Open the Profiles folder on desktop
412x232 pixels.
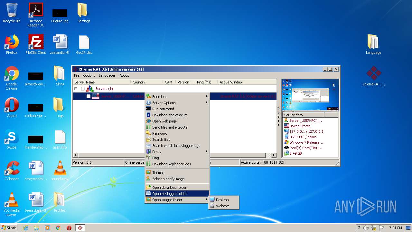pyautogui.click(x=60, y=202)
